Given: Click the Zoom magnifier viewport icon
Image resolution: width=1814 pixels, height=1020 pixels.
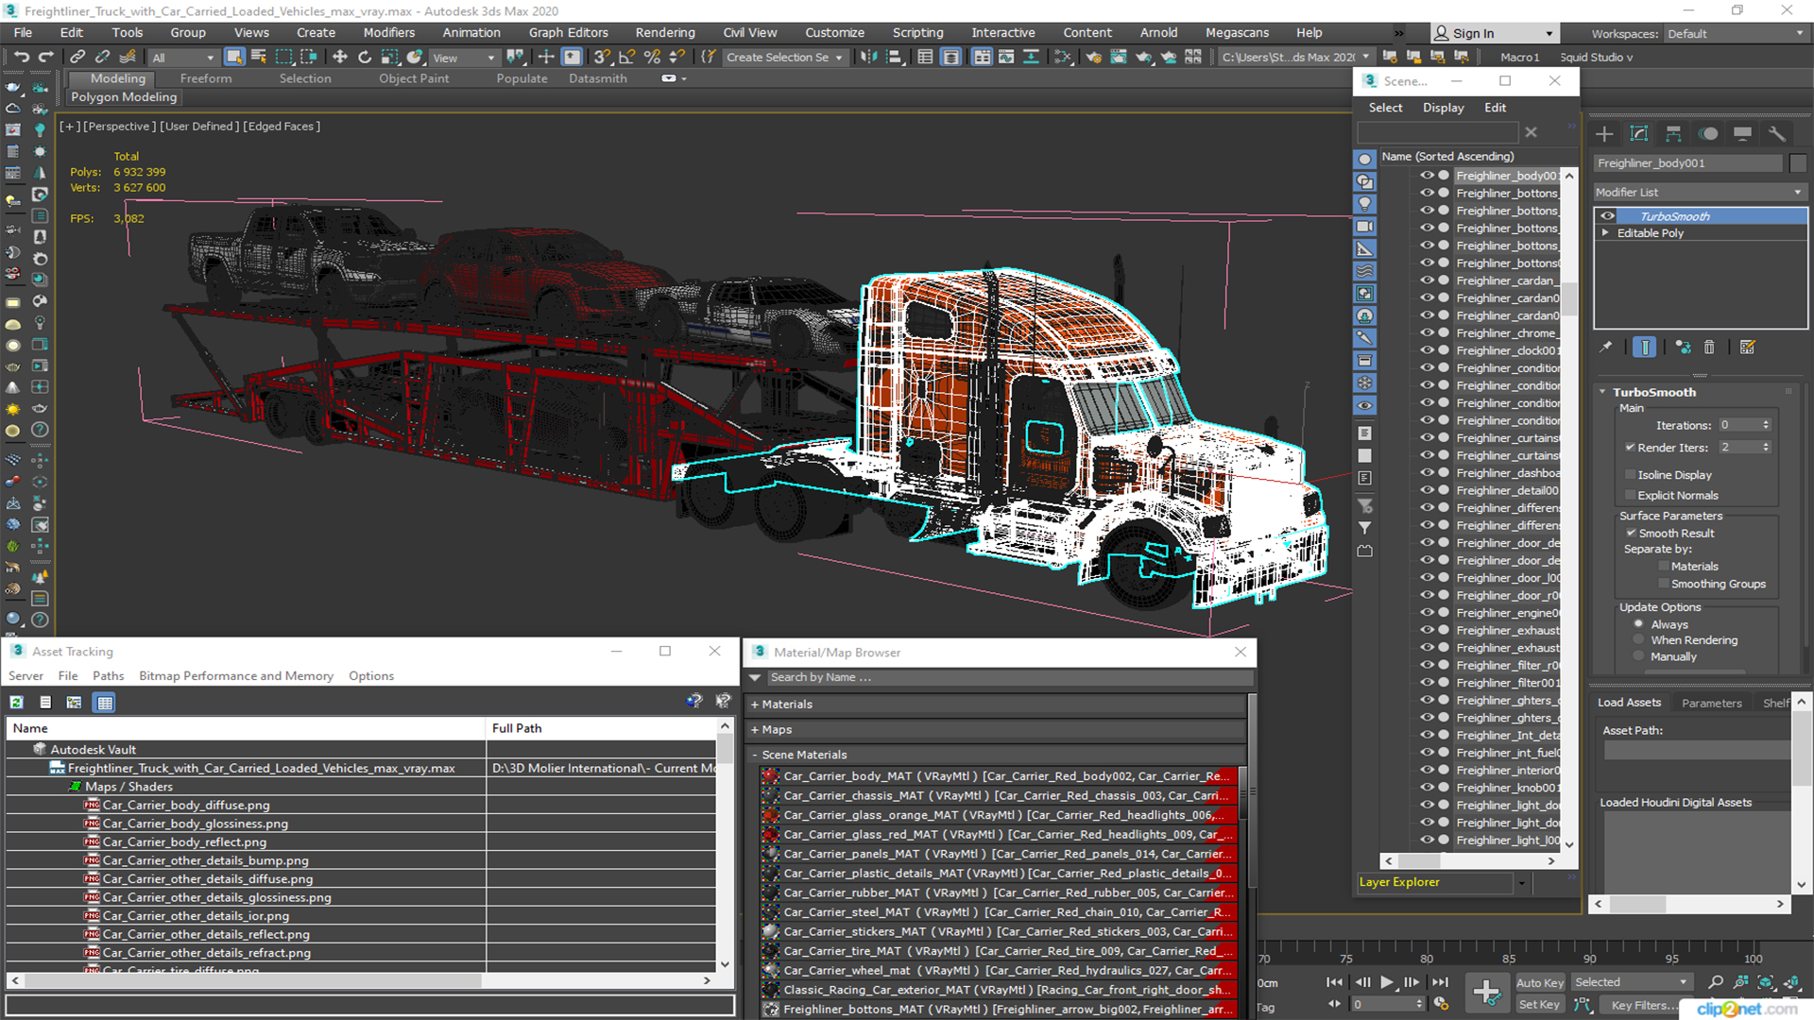Looking at the screenshot, I should 1716,982.
